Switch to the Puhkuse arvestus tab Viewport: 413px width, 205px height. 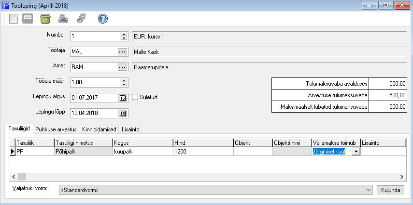[x=56, y=129]
